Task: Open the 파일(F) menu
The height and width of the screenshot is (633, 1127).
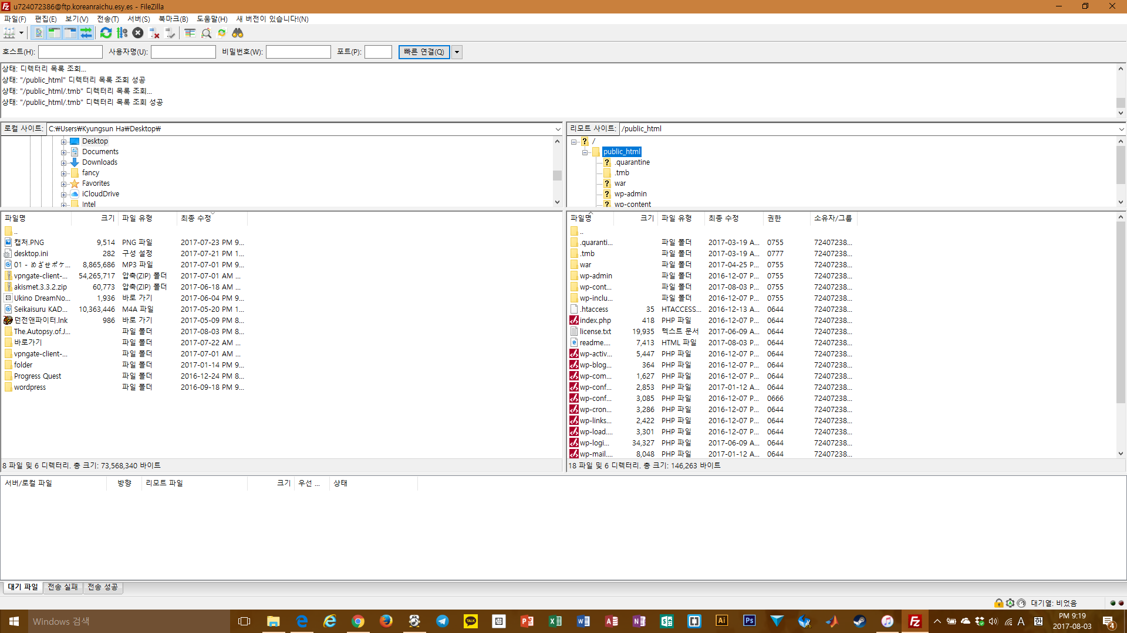Action: (15, 19)
